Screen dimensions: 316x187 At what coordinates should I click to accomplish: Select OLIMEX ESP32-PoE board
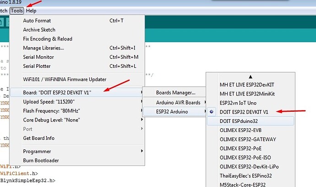[251, 148]
